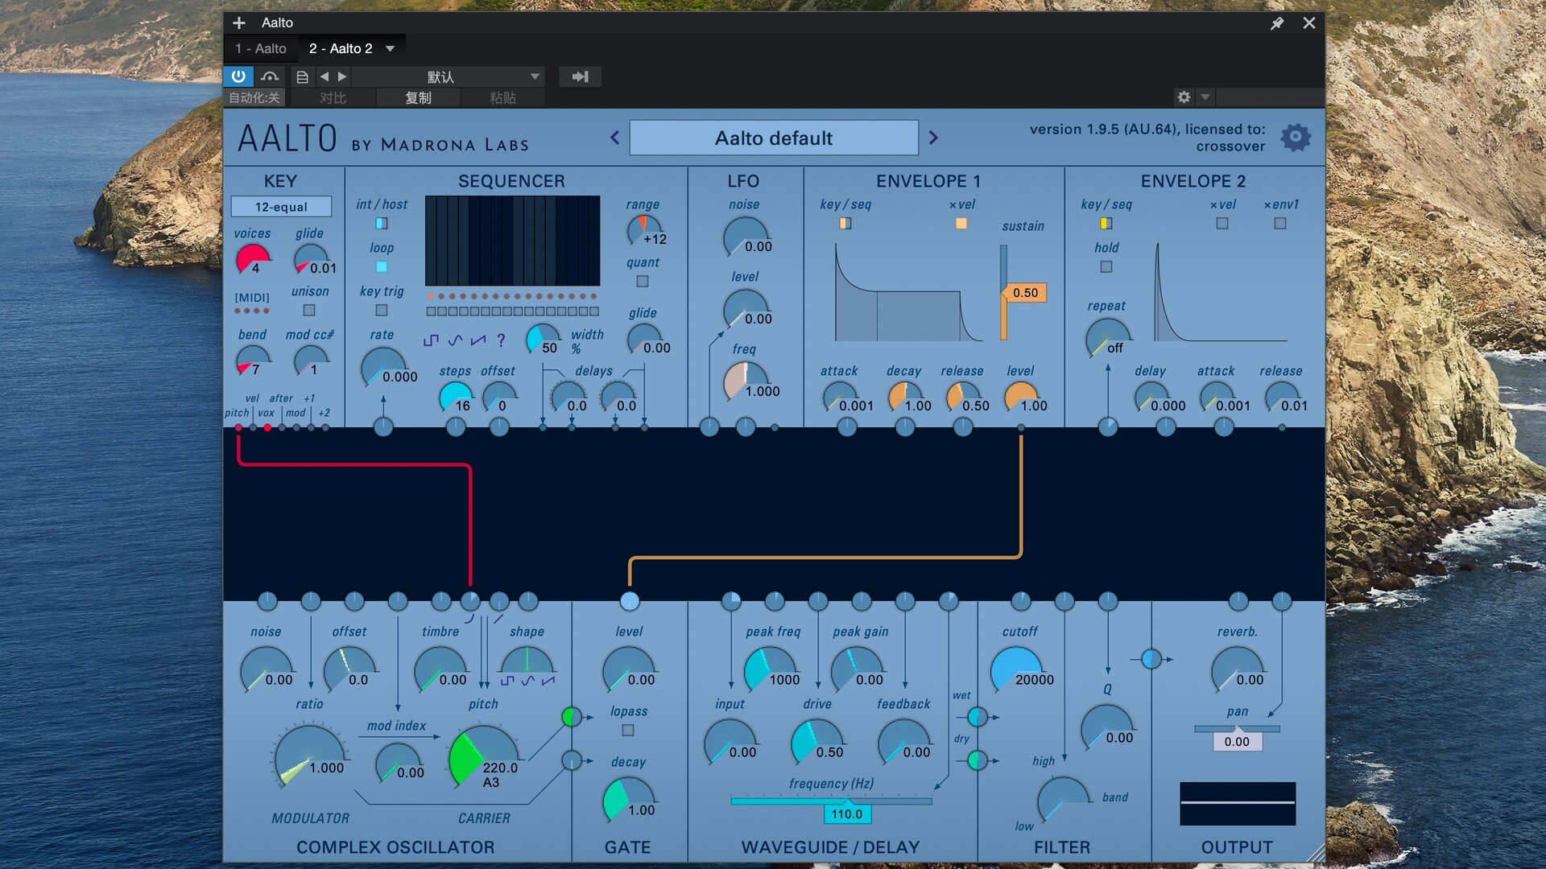Click the sequencer step grid display

(x=512, y=241)
